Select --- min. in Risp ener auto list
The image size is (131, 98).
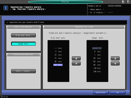pyautogui.click(x=58, y=48)
